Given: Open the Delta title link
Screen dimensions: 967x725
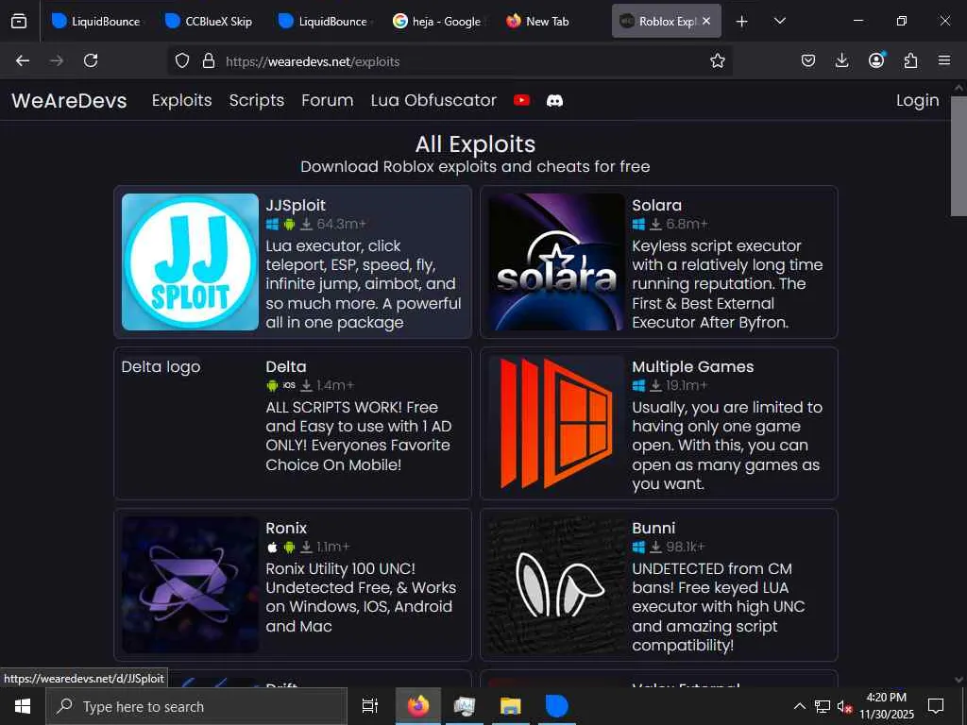Looking at the screenshot, I should tap(285, 367).
